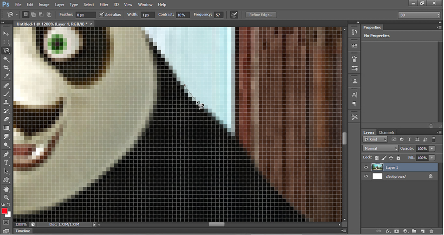This screenshot has width=444, height=235.
Task: Select the Hand tool
Action: pos(6,189)
